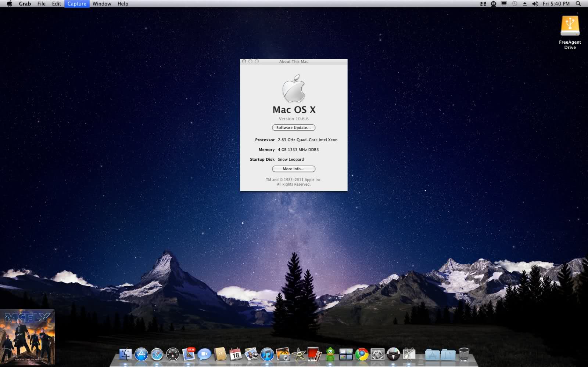Click the eject icon in the menu bar
Screen dimensions: 588x367
(525, 4)
